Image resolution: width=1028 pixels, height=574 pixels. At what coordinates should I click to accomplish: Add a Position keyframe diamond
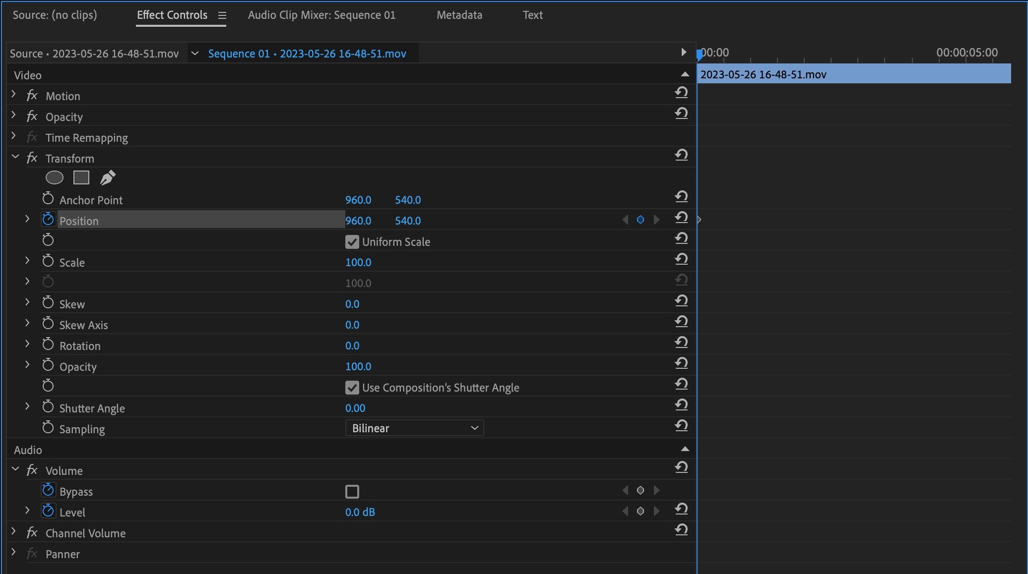[x=641, y=220]
